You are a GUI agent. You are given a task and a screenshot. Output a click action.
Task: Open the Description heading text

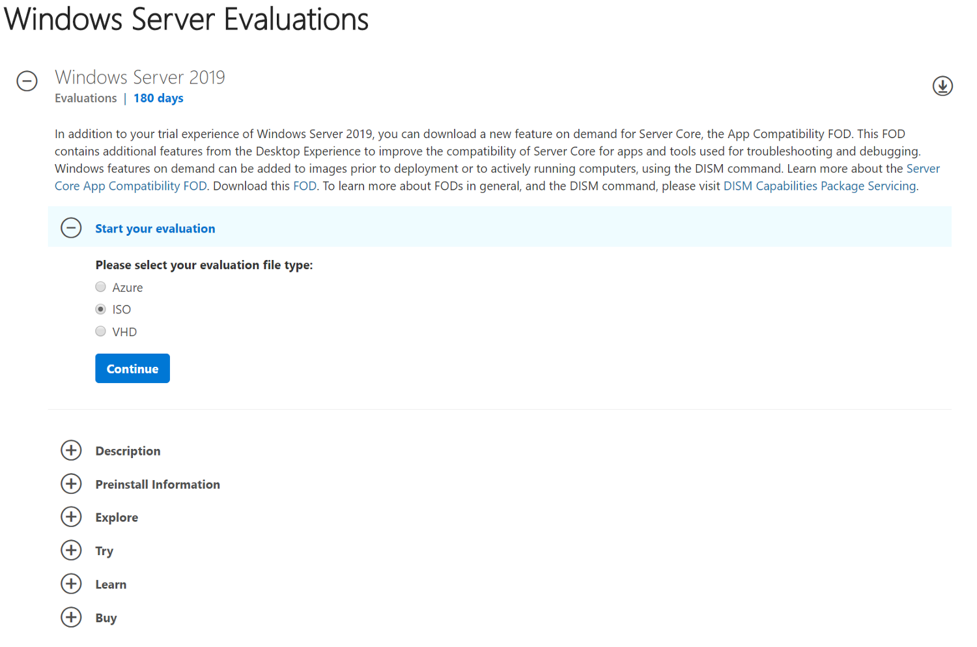[x=128, y=451]
